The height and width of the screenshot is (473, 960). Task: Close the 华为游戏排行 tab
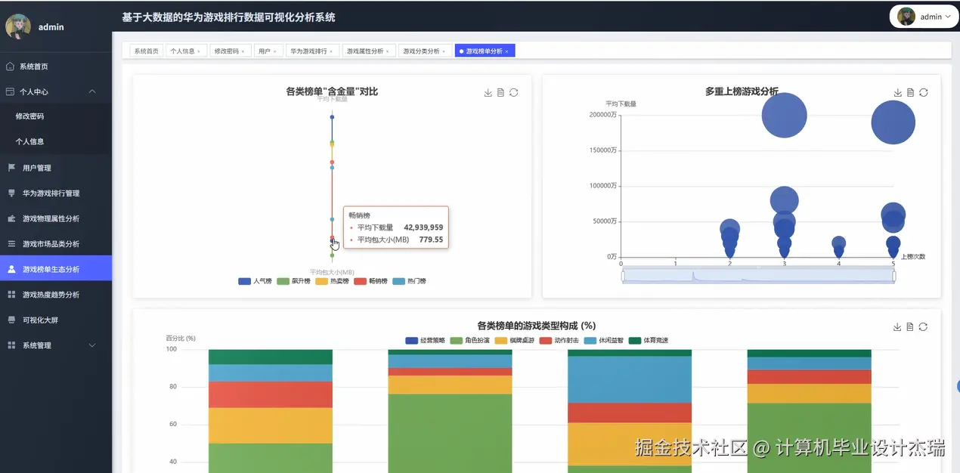click(x=331, y=51)
